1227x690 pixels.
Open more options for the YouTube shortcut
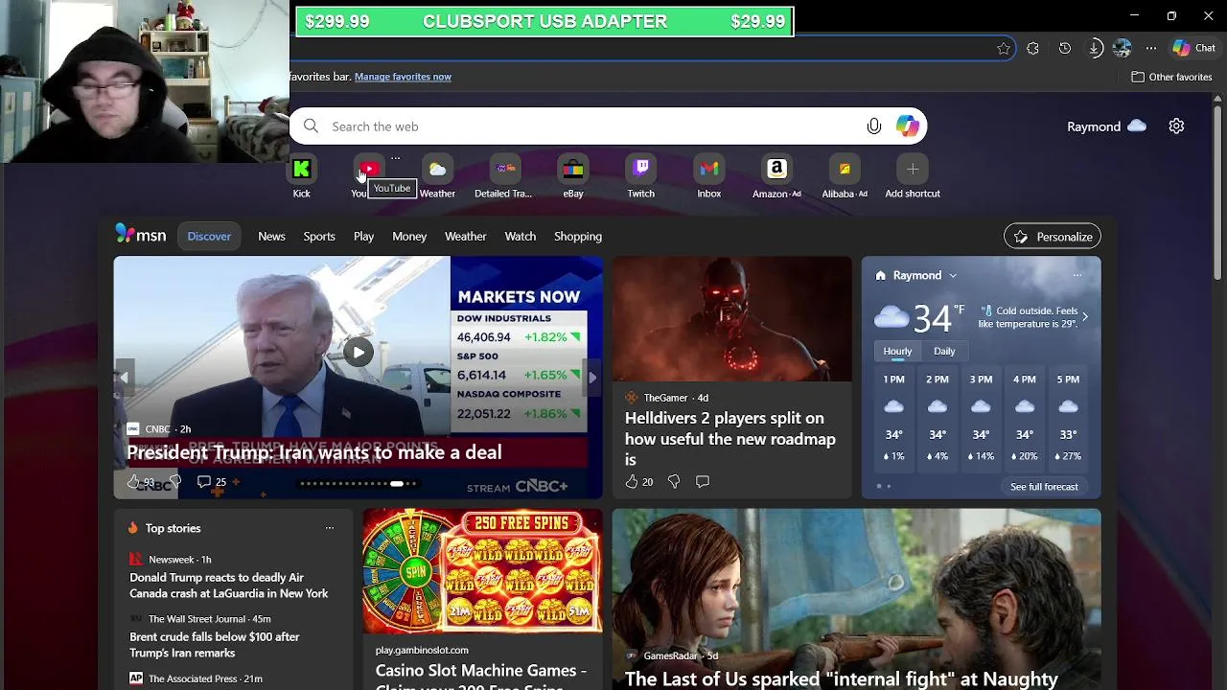[x=395, y=158]
